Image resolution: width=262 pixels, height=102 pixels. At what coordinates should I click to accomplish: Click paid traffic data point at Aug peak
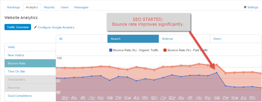click(199, 64)
